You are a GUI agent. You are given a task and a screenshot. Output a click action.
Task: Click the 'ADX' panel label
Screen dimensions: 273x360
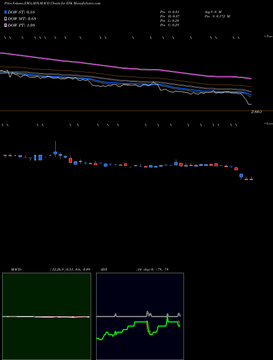coord(104,269)
